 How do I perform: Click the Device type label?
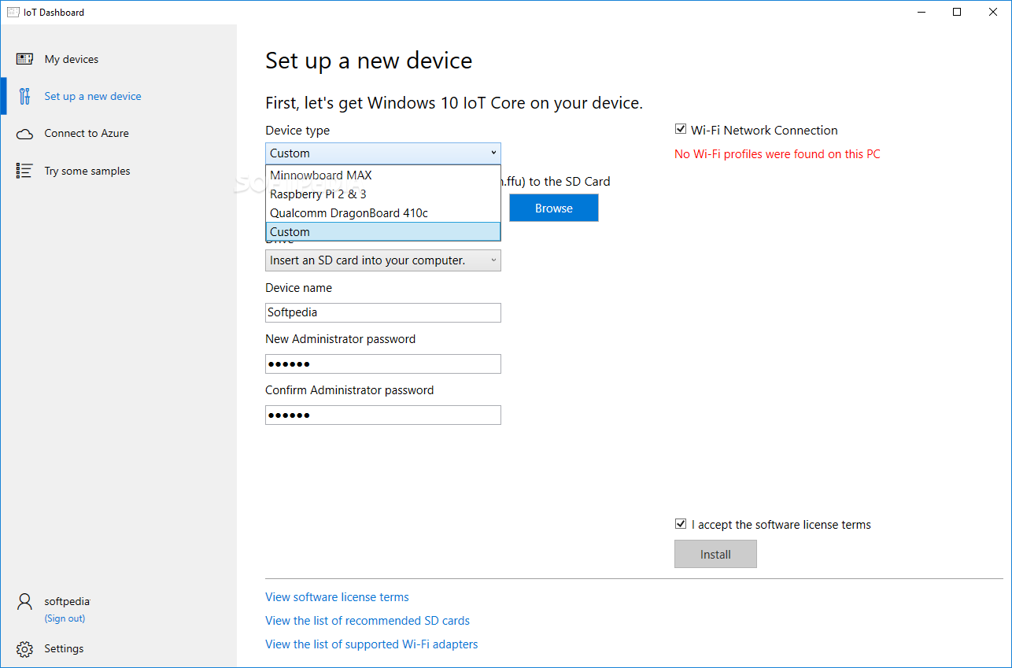[297, 131]
